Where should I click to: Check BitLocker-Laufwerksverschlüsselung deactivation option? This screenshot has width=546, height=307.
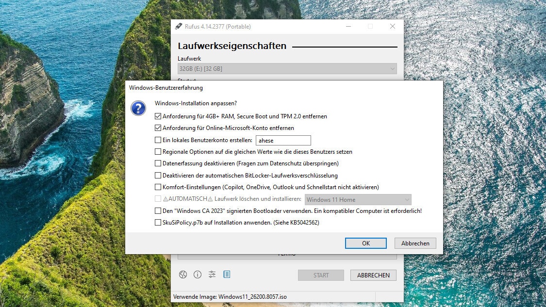point(158,176)
